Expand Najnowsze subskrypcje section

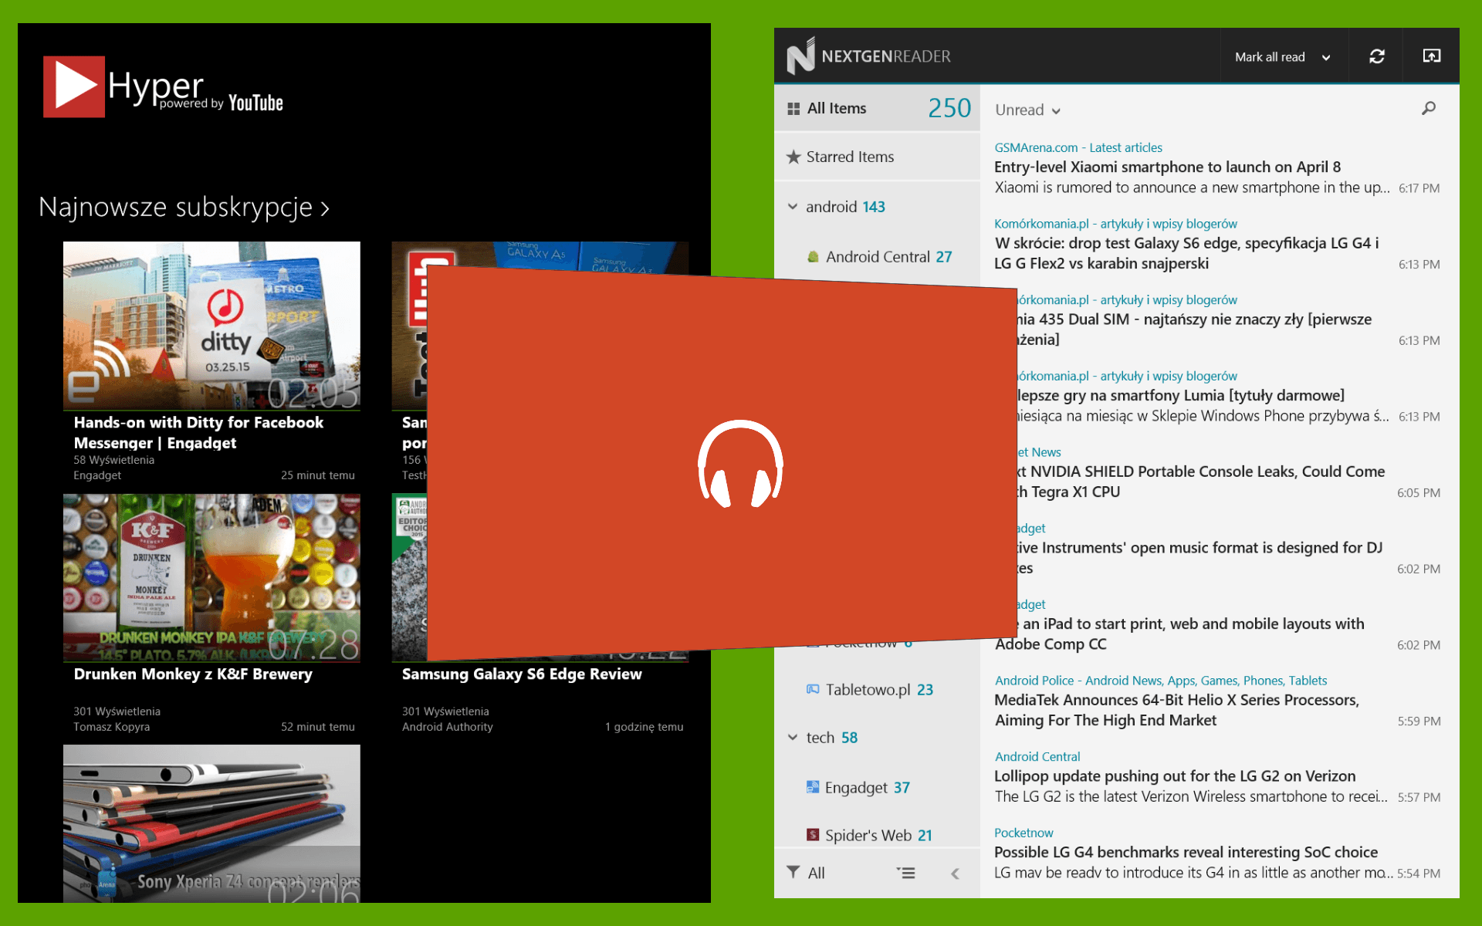[184, 207]
